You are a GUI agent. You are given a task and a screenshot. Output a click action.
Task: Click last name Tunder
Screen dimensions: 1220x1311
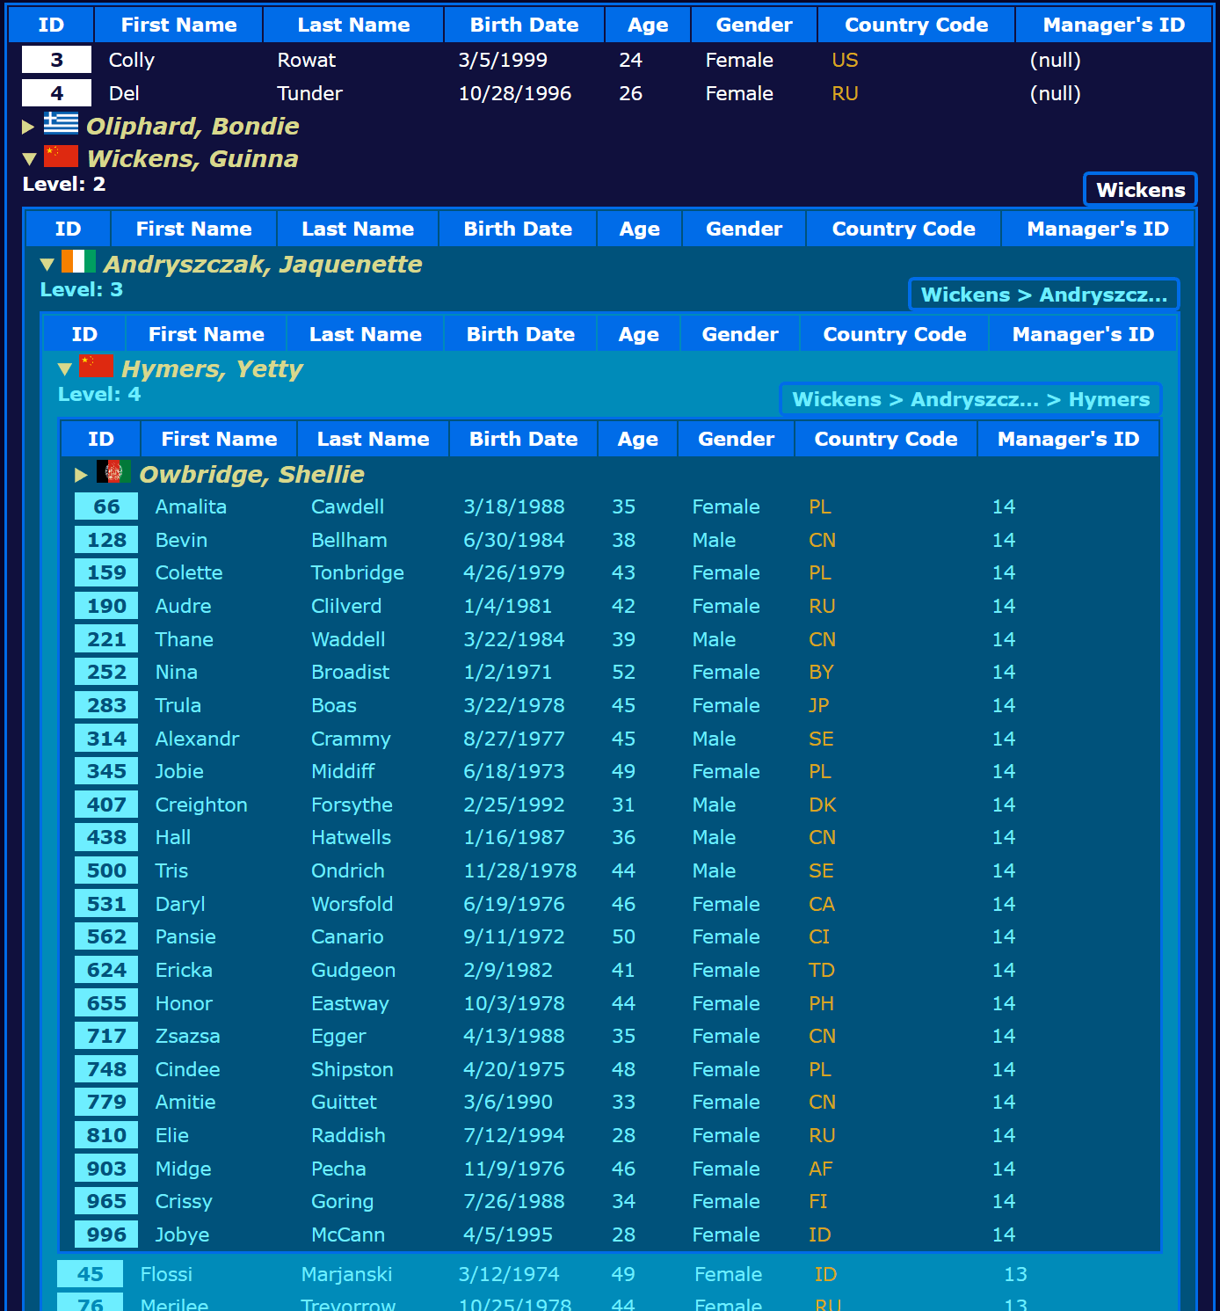tap(309, 93)
